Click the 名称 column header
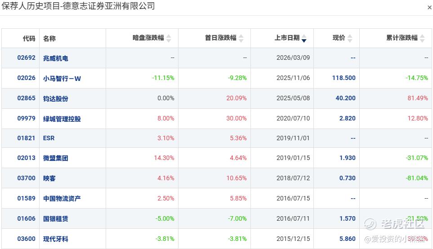433x249 pixels. 49,38
